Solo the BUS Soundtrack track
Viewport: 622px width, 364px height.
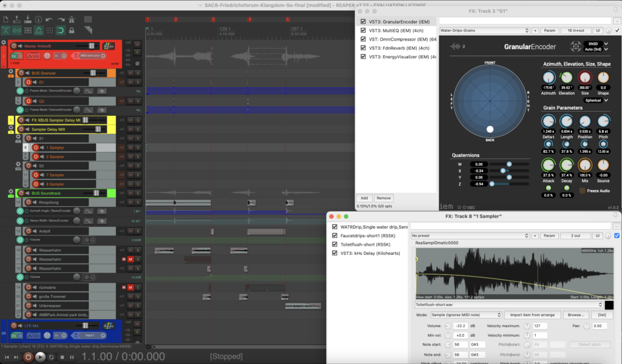tap(138, 193)
